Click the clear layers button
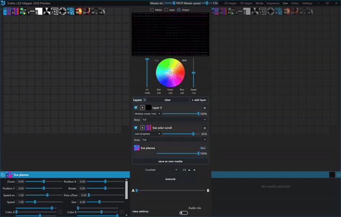Screen dimensions: 341x217 167,100
